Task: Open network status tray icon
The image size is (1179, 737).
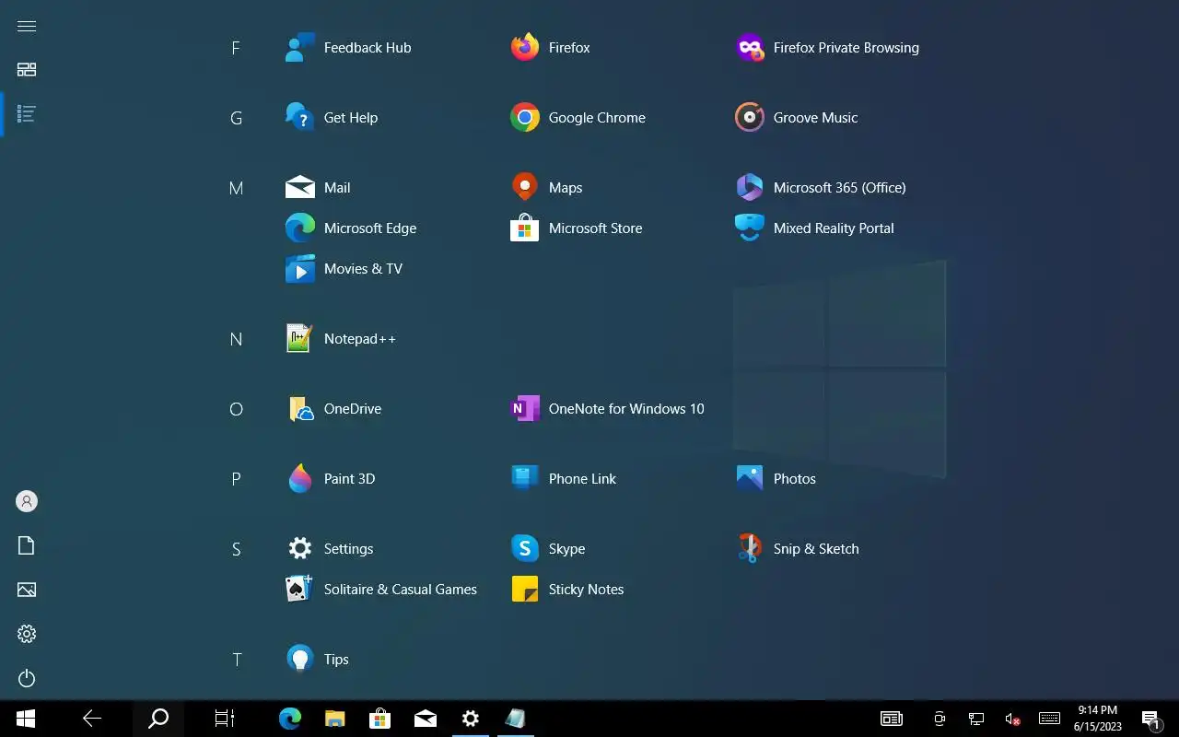Action: click(x=976, y=719)
